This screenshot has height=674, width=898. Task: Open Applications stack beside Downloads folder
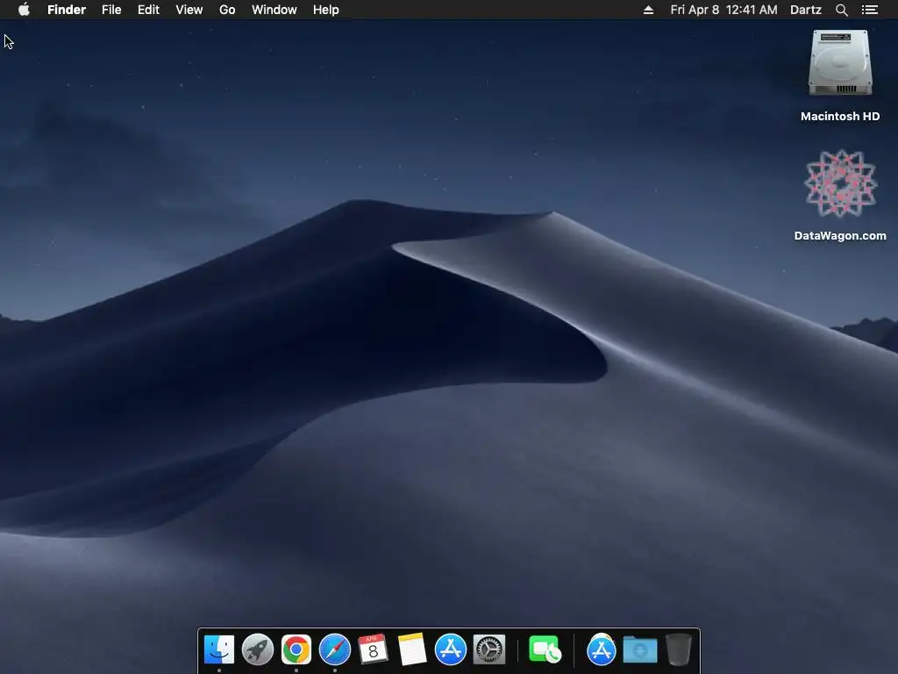click(x=602, y=650)
